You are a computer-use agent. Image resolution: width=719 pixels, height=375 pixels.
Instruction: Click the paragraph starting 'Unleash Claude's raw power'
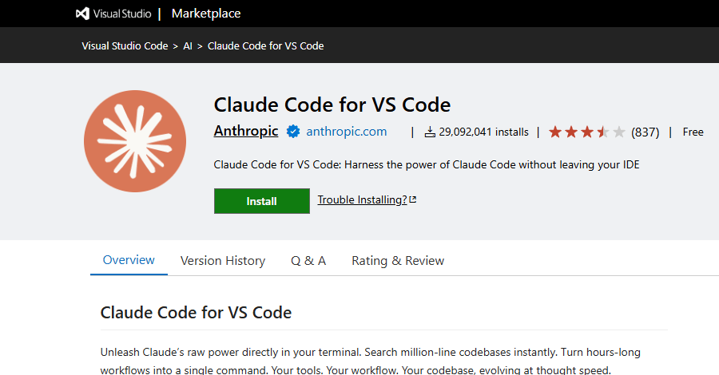click(371, 361)
